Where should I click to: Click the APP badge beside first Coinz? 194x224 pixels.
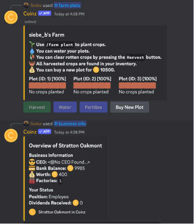pyautogui.click(x=45, y=13)
